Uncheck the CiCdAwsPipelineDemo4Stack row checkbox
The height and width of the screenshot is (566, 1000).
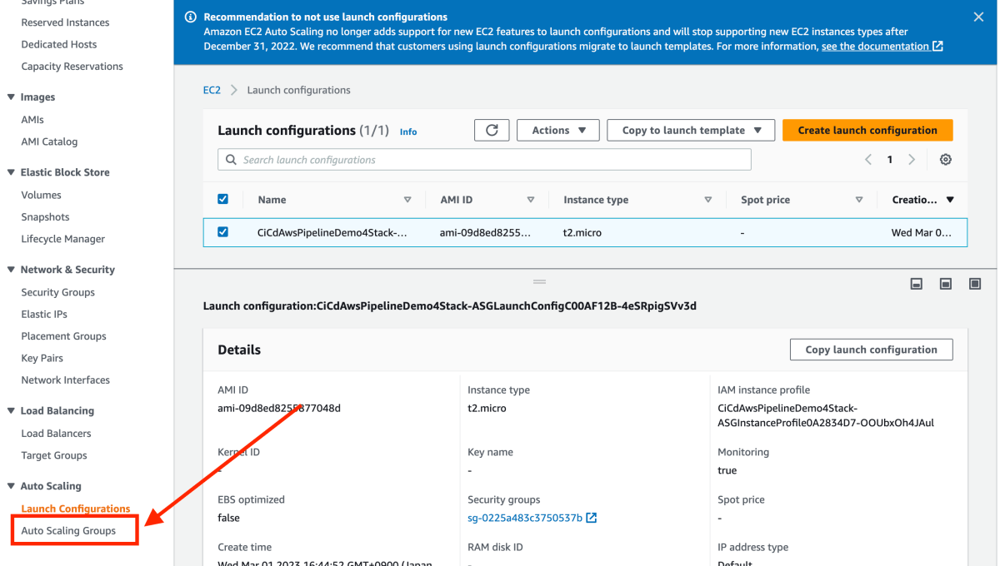pyautogui.click(x=222, y=232)
